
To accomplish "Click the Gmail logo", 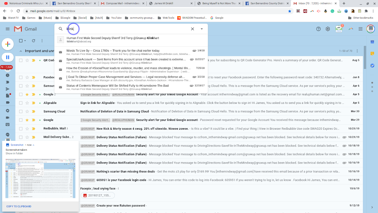I will (x=25, y=29).
